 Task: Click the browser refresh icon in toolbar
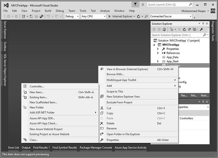point(138,16)
